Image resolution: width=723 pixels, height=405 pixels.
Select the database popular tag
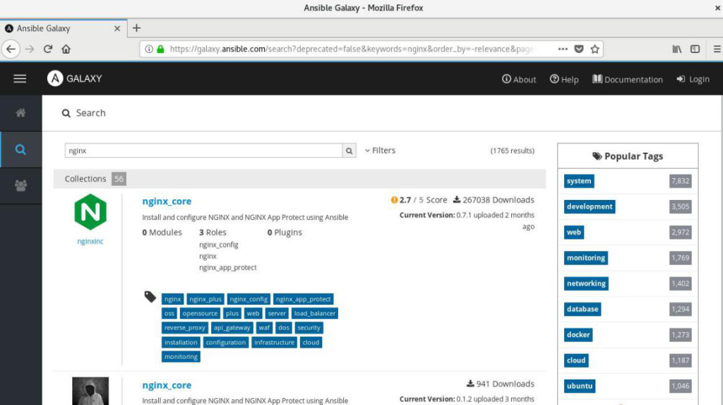pos(582,310)
